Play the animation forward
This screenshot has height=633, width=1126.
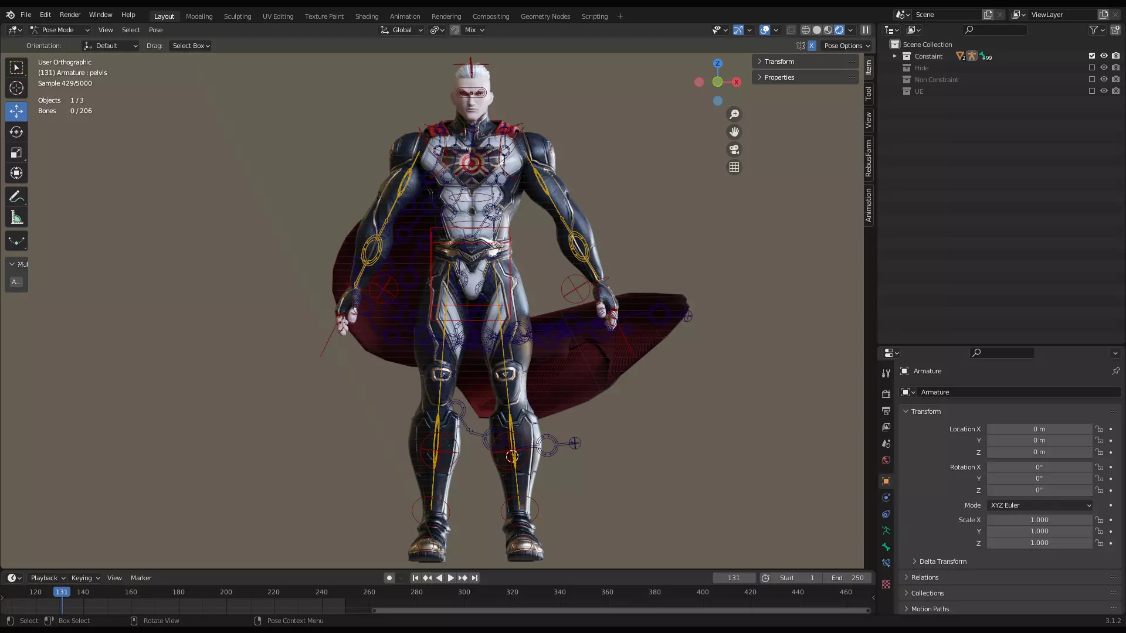(x=450, y=578)
